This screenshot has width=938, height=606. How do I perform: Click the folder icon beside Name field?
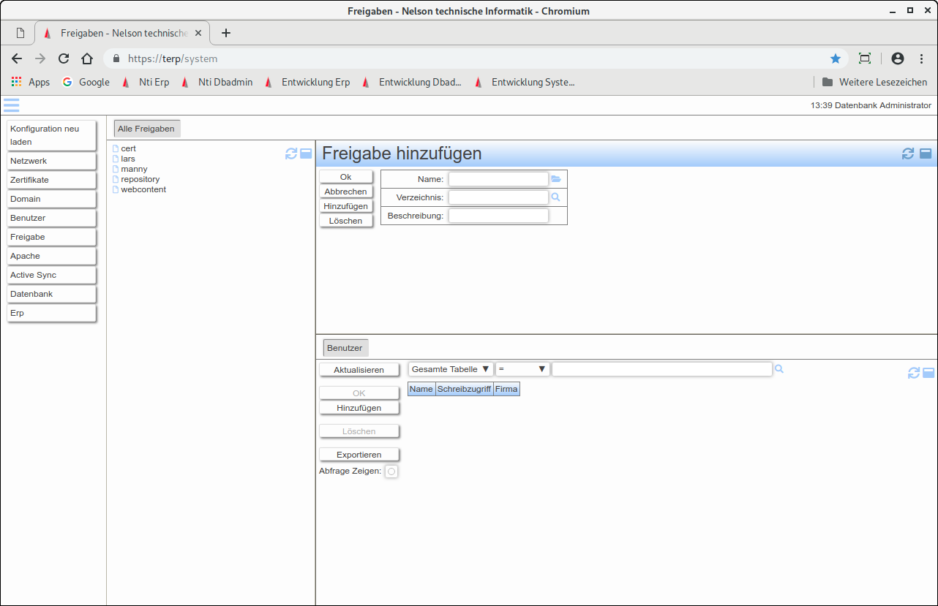556,179
